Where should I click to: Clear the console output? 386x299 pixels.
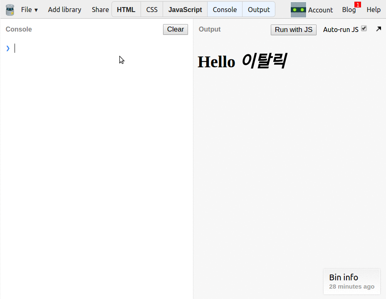(x=175, y=29)
